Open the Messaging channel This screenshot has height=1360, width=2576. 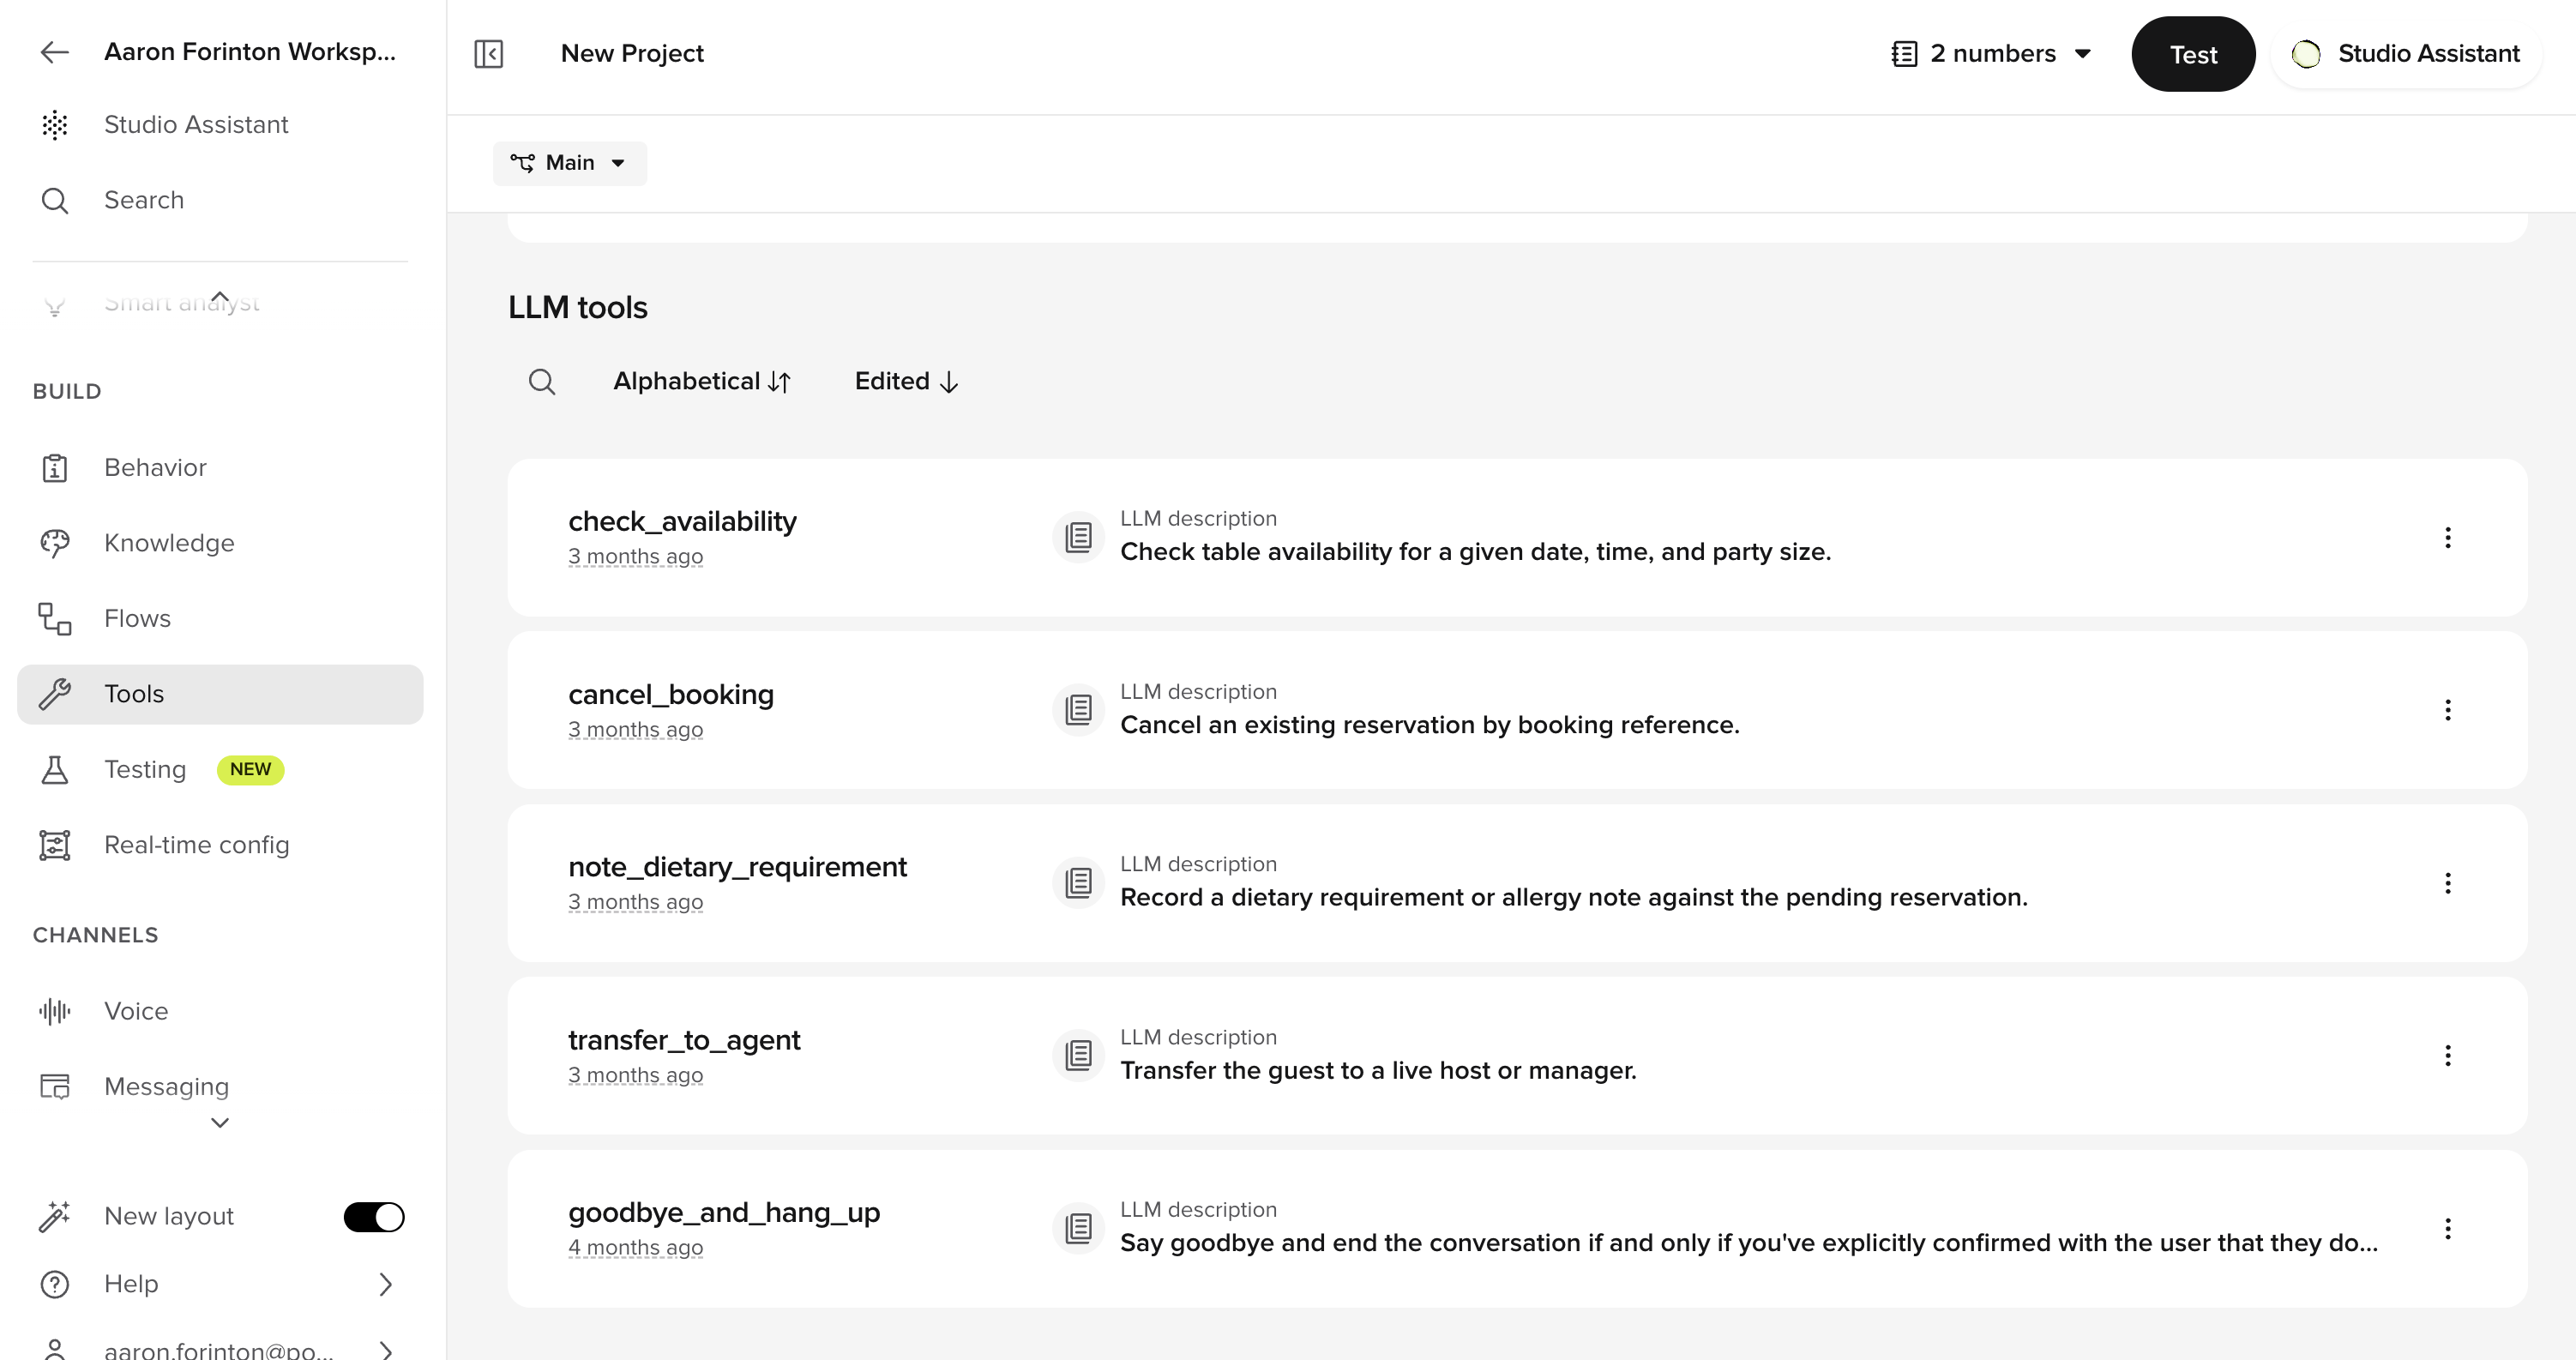220,1086
